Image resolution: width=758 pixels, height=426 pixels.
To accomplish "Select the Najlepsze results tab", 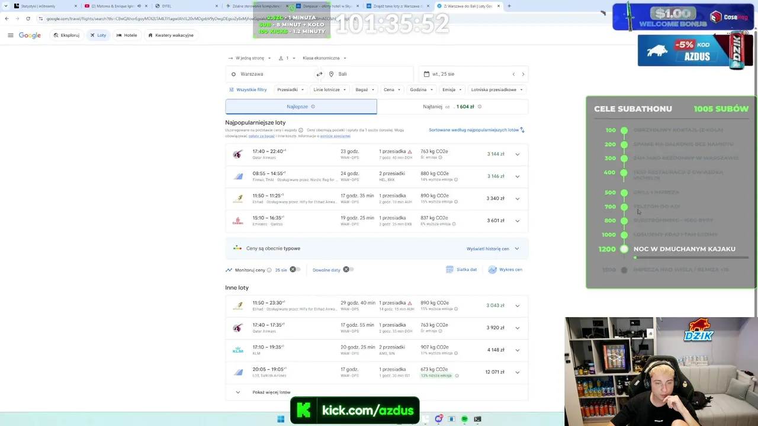I will [x=301, y=106].
